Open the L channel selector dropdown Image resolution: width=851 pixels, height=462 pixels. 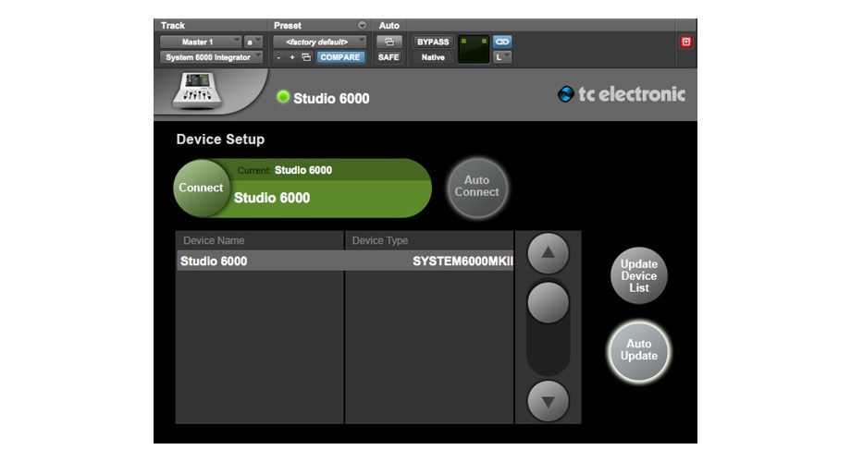(502, 57)
